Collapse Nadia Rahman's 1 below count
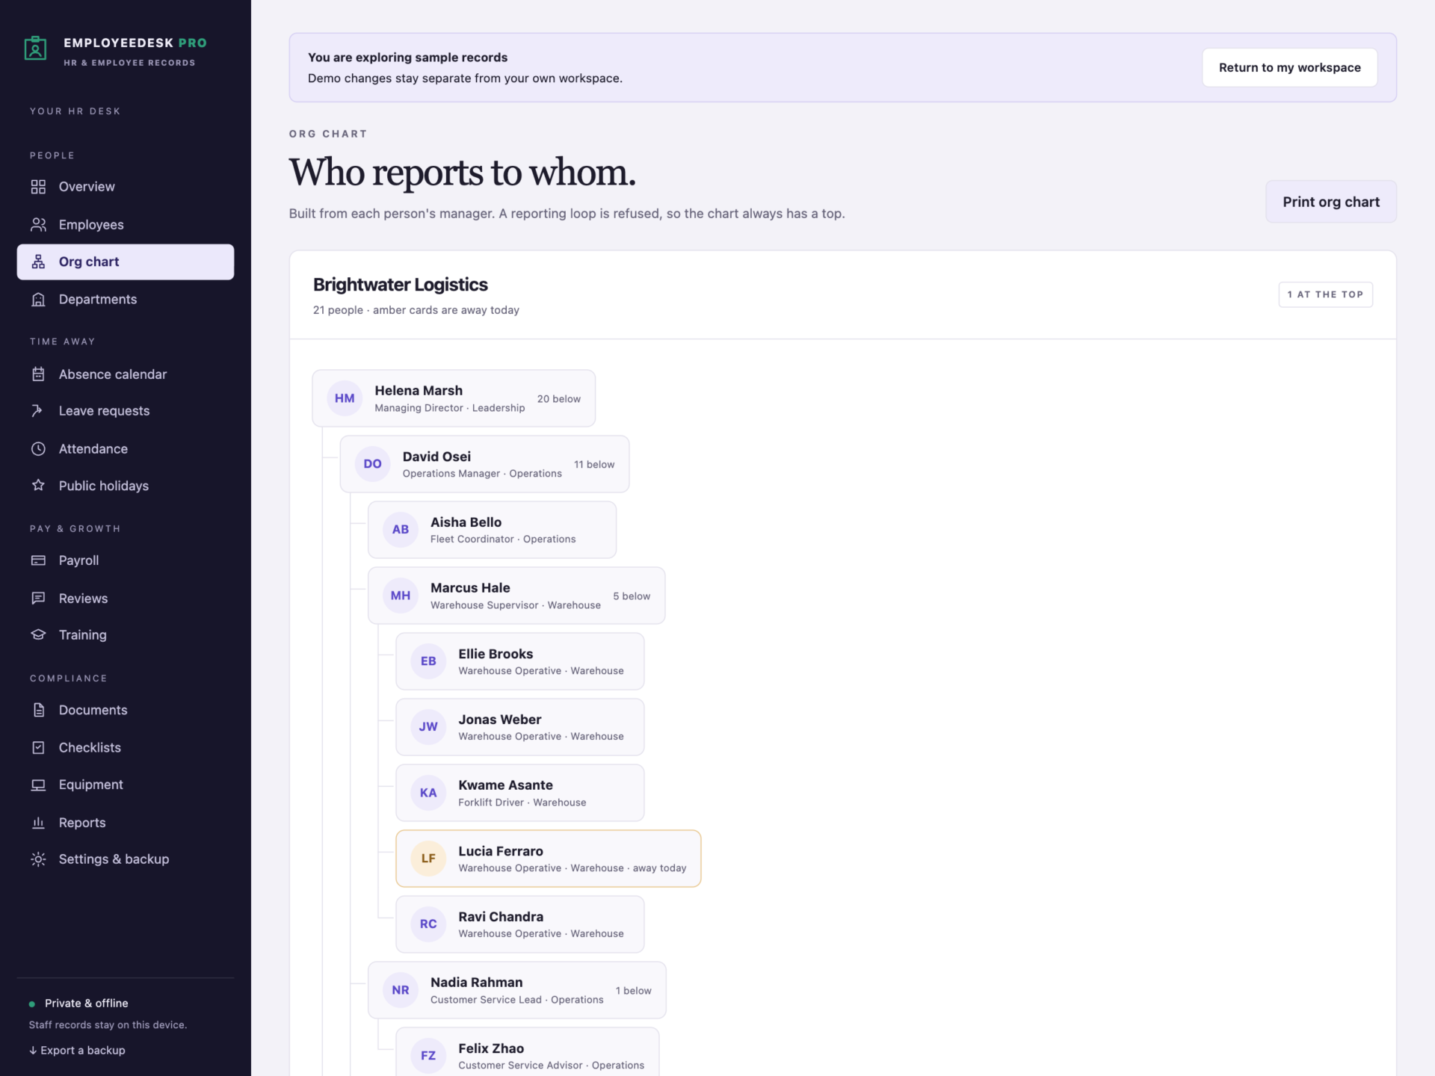1435x1076 pixels. (633, 991)
